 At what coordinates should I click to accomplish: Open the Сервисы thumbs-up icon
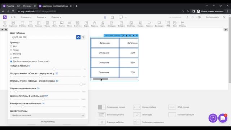tap(95, 24)
